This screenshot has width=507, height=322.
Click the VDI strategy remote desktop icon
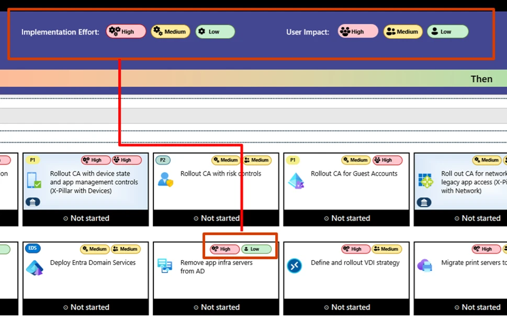tap(295, 266)
